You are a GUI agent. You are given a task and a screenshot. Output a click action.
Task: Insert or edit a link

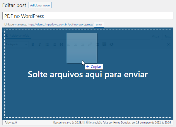[x=90, y=44]
